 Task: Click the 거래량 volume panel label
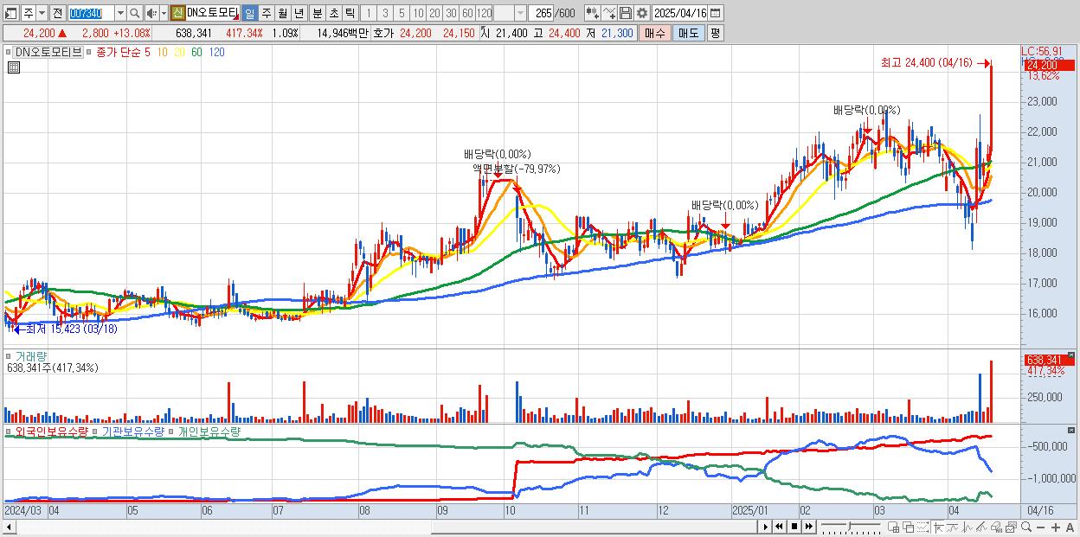[31, 355]
